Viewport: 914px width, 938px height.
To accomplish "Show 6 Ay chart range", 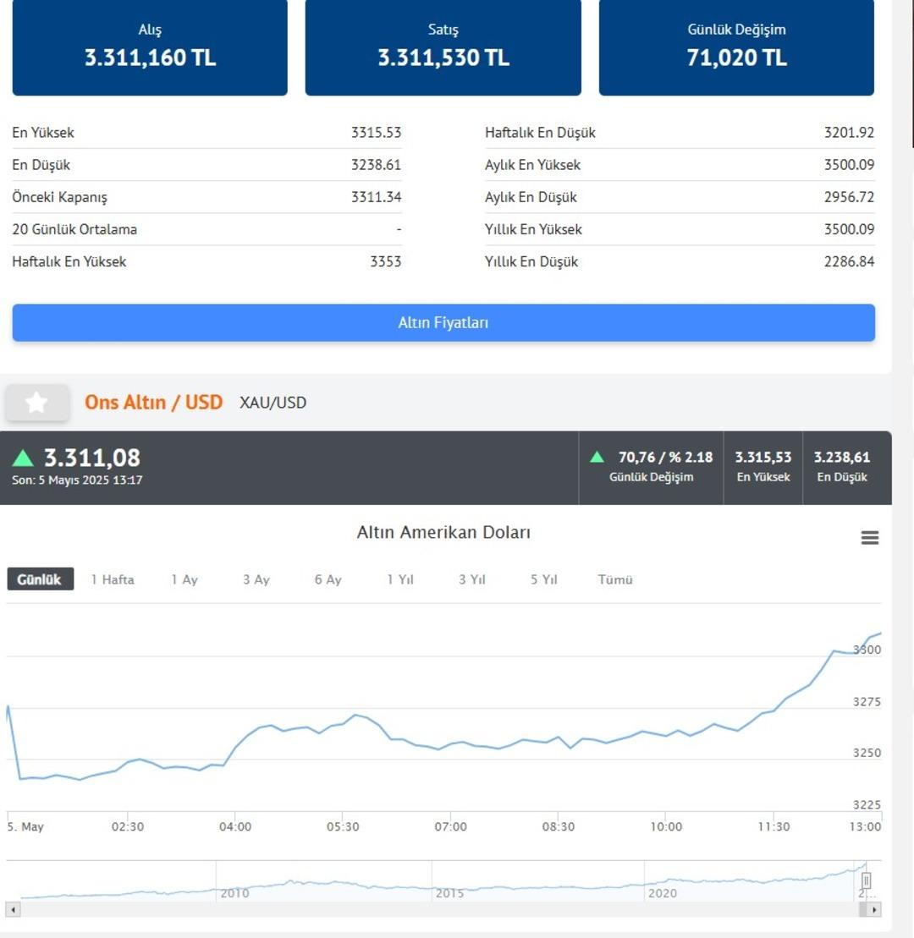I will pos(328,579).
